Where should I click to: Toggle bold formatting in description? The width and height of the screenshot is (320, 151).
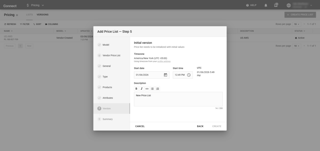pyautogui.click(x=136, y=89)
